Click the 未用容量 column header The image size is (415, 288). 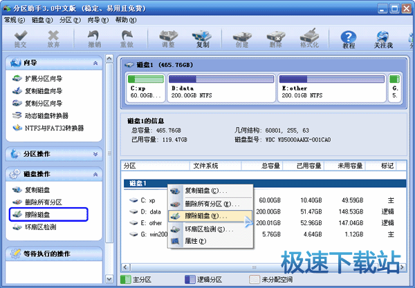coord(345,166)
